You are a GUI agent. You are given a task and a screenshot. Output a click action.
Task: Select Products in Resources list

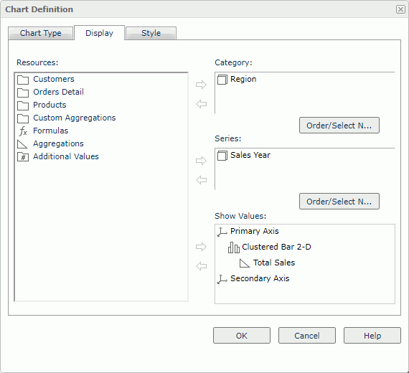pos(50,105)
